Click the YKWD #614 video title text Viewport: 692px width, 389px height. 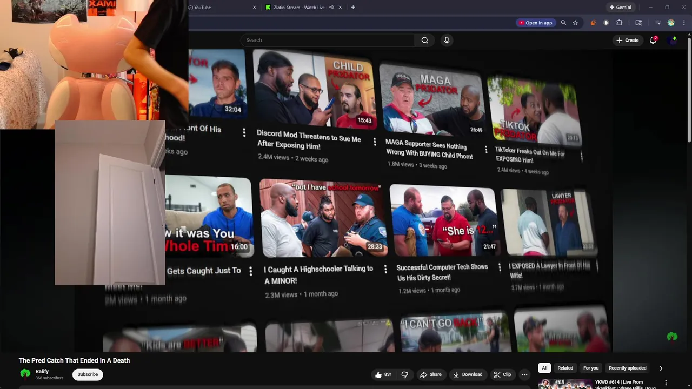626,385
